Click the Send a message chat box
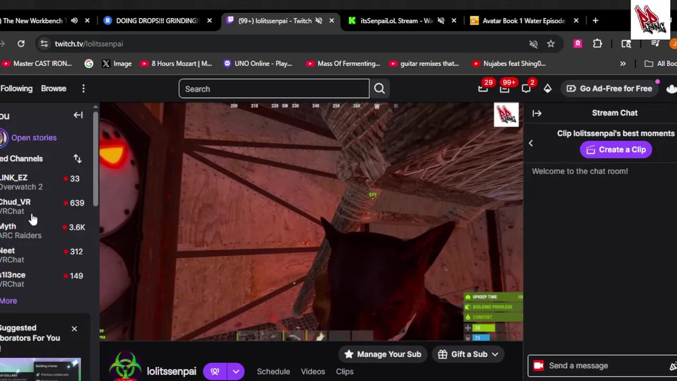Viewport: 677px width, 381px height. click(603, 366)
